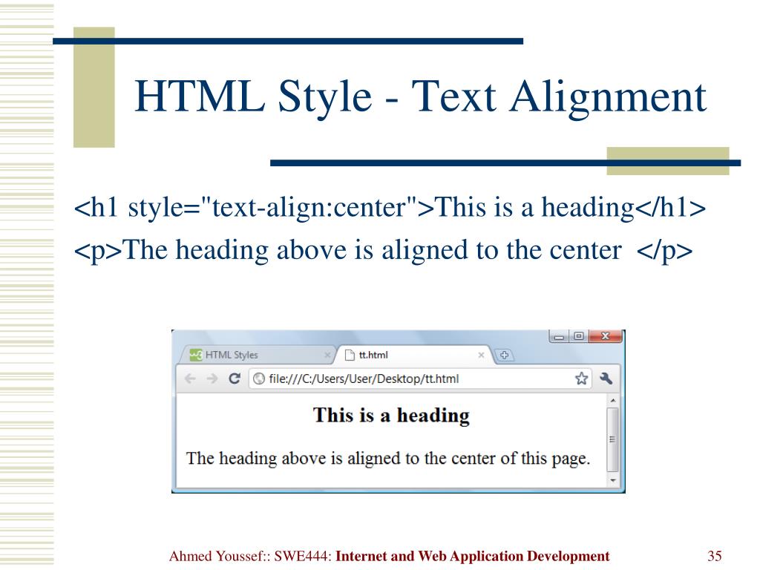Close the HTML Styles tab
Screen dimensions: 760x570
[329, 355]
